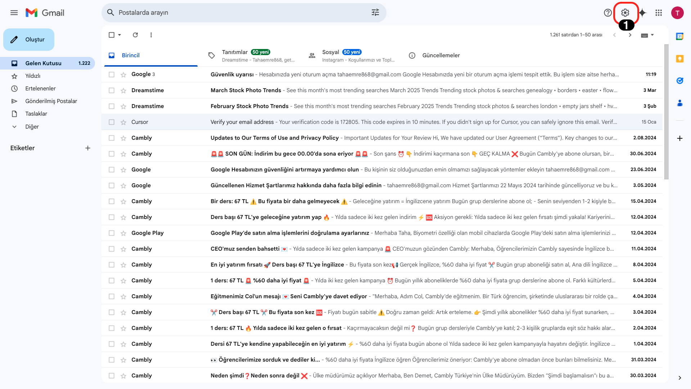
Task: Switch to the Birincil tab
Action: (151, 55)
